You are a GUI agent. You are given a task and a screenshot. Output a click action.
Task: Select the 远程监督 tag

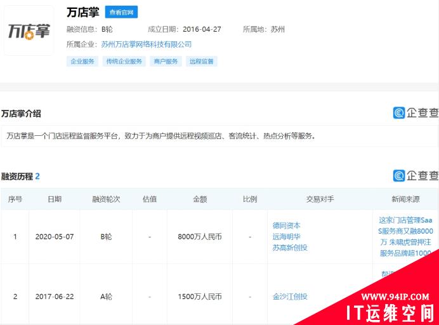(201, 62)
